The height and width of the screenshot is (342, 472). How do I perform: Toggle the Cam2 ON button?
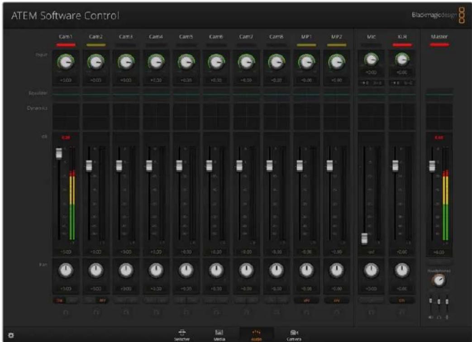pos(90,300)
